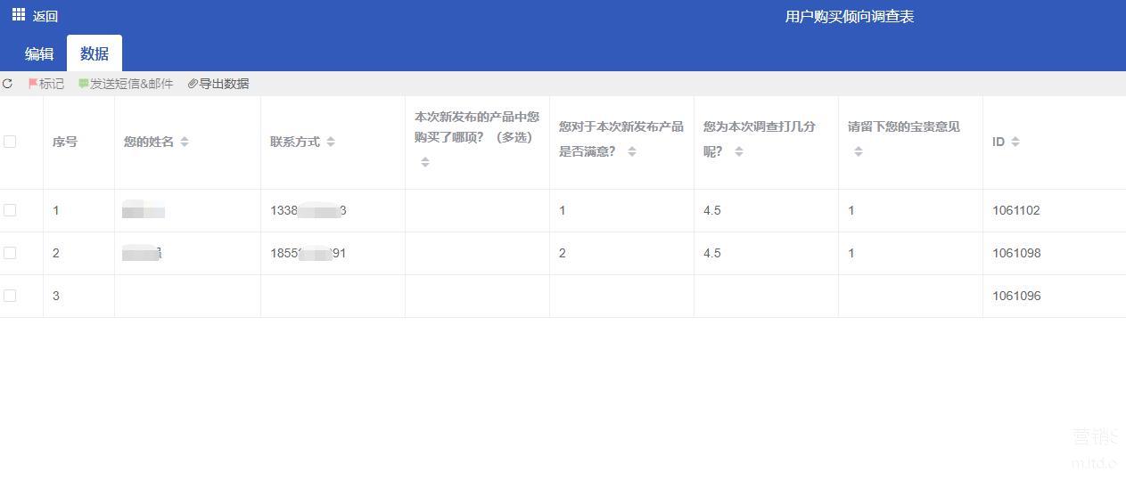Toggle the select-all checkbox in the header
This screenshot has width=1126, height=480.
click(x=10, y=142)
